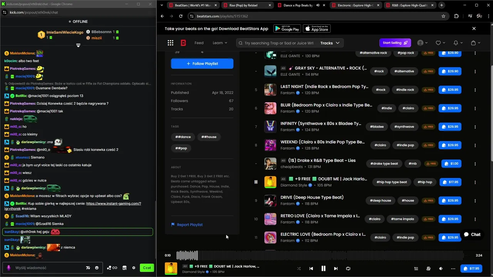The width and height of the screenshot is (493, 277).
Task: Collapse Kick chat leaderboard arrow
Action: click(78, 45)
